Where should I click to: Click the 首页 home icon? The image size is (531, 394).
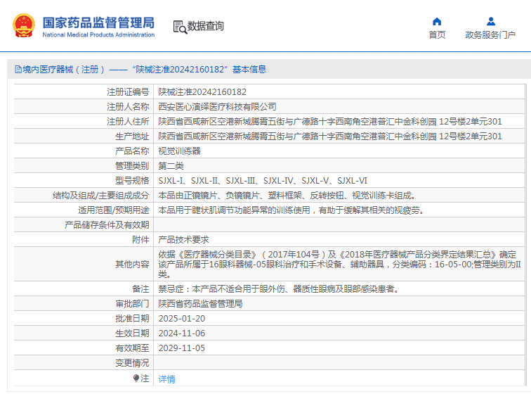[437, 22]
